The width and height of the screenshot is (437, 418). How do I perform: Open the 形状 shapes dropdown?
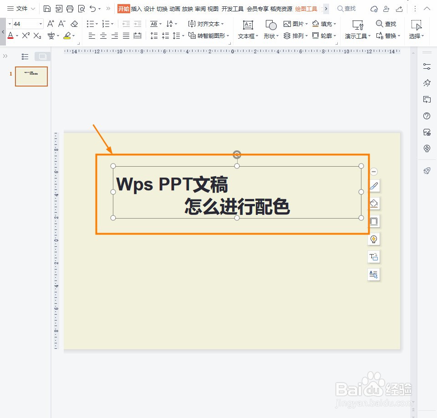tap(271, 36)
